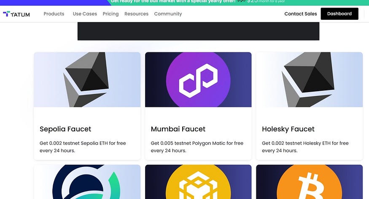Open the Resources menu
This screenshot has width=369, height=199.
pyautogui.click(x=137, y=14)
